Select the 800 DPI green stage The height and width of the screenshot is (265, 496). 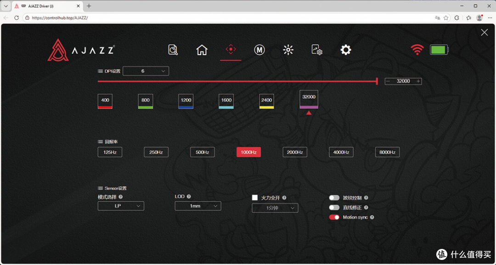[x=146, y=101]
